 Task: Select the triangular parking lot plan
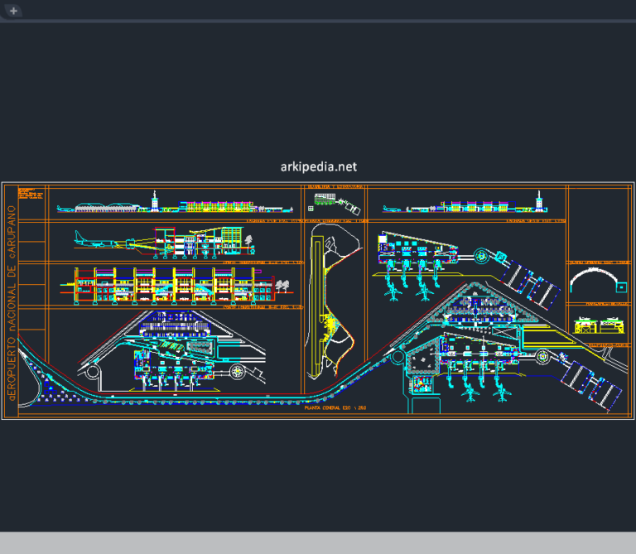coord(479,308)
